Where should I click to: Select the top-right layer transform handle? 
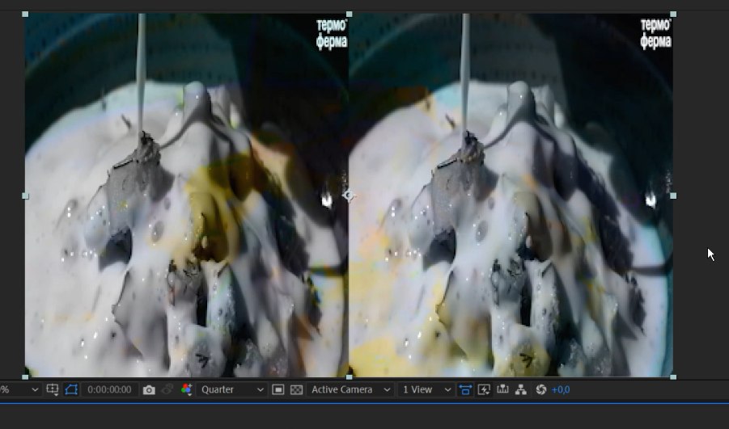pyautogui.click(x=673, y=15)
